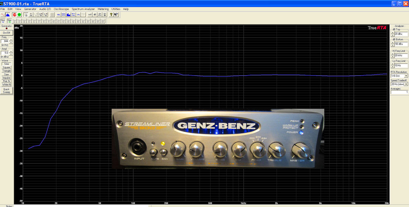This screenshot has height=207, width=409.
Task: Click the generator Freq value field
Action: click(5, 41)
